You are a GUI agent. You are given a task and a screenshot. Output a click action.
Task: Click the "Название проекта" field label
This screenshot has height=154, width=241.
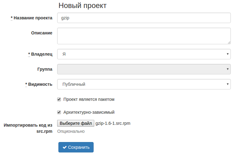click(33, 18)
